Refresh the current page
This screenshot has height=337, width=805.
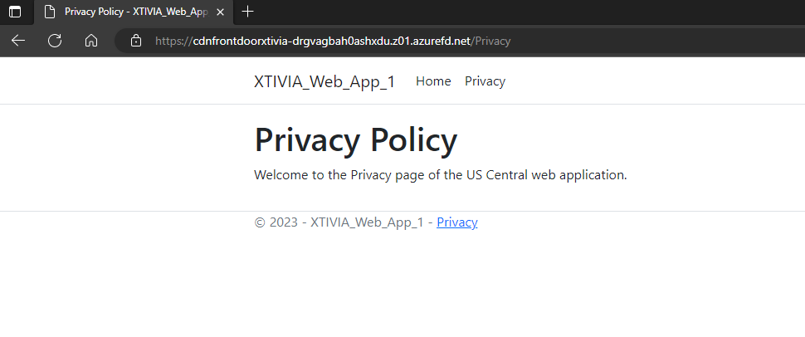pyautogui.click(x=55, y=41)
